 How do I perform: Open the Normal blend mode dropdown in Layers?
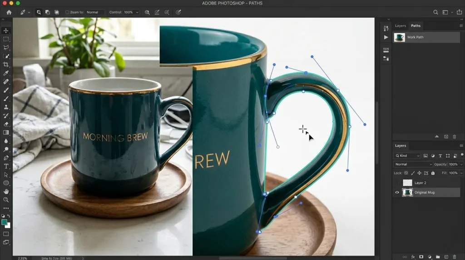[413, 164]
